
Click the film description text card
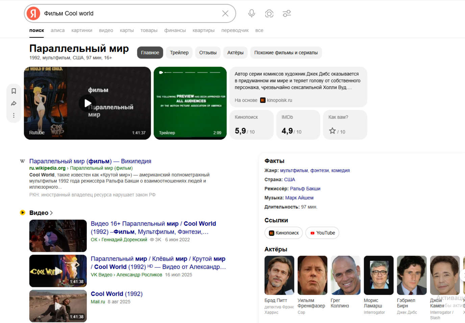coord(298,87)
